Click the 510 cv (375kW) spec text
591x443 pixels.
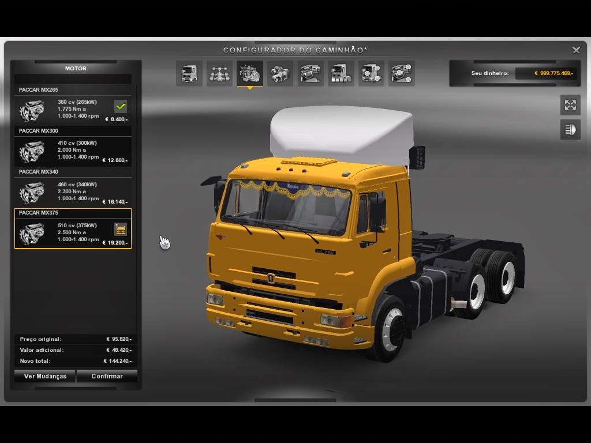77,226
